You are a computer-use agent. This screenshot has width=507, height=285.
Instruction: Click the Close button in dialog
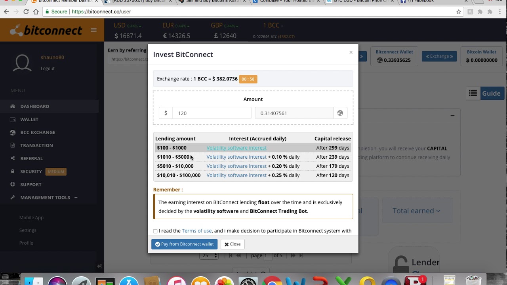(x=233, y=244)
